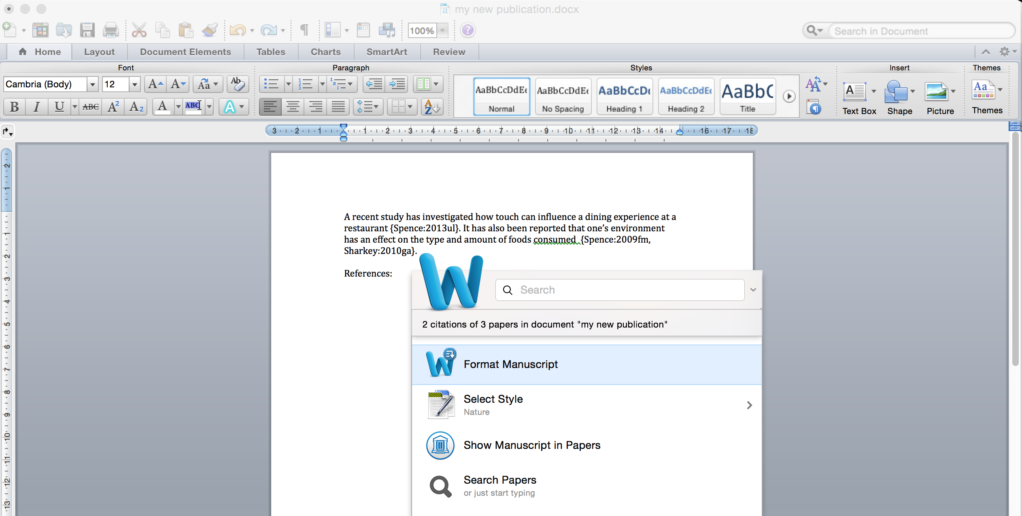Image resolution: width=1022 pixels, height=516 pixels.
Task: Toggle Bold formatting icon
Action: [x=13, y=107]
